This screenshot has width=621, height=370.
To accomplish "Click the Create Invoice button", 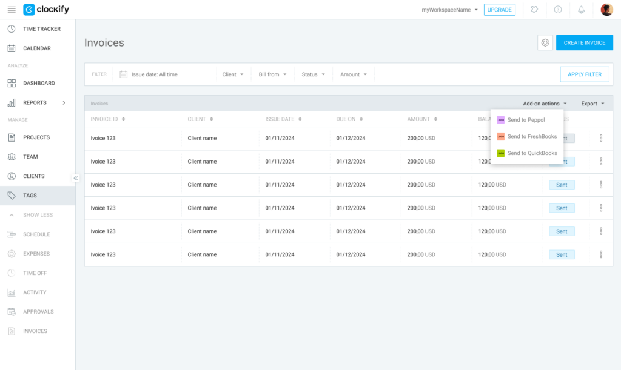I will point(584,43).
